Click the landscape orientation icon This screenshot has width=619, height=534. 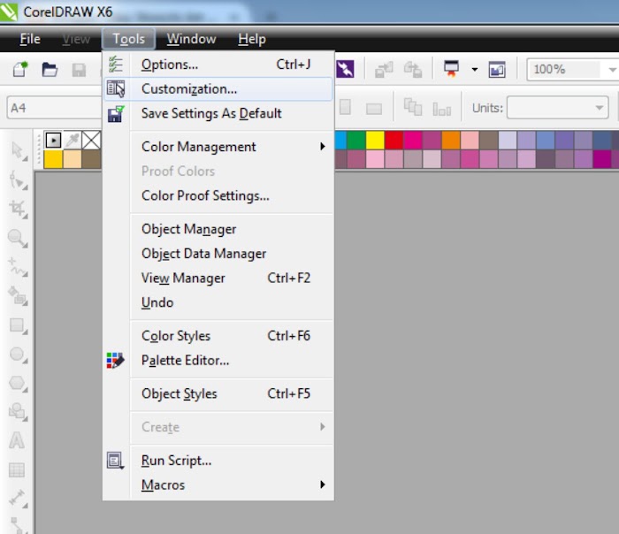coord(373,108)
